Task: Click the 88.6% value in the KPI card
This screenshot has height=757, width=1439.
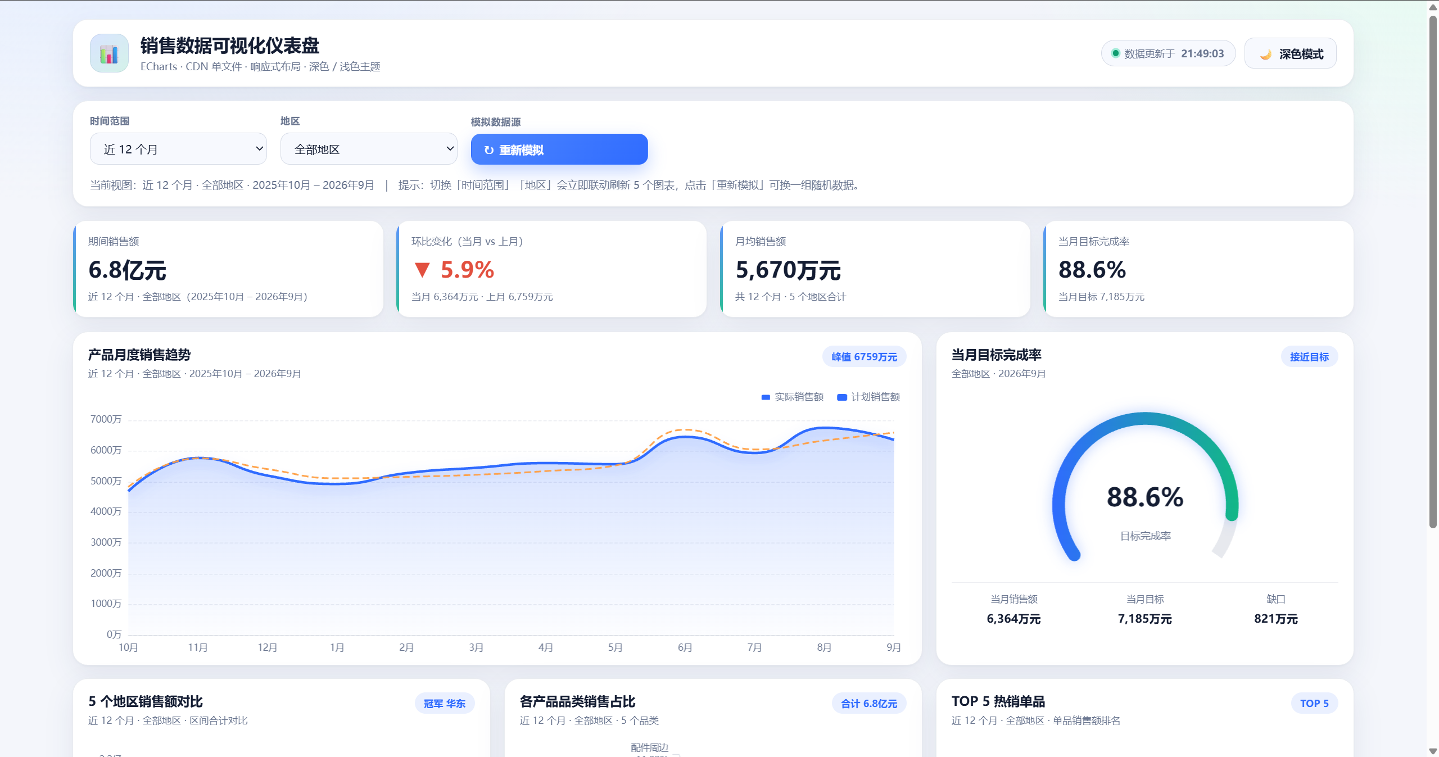Action: (x=1092, y=270)
